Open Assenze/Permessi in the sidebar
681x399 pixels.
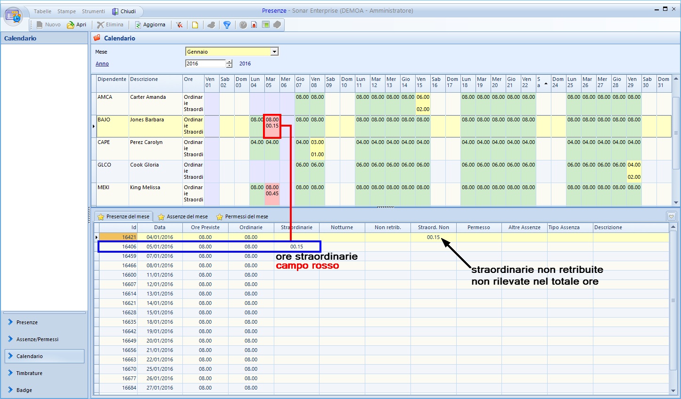(x=37, y=339)
